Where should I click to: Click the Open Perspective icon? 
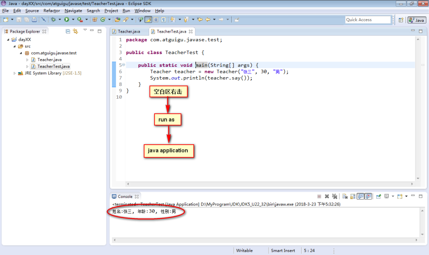401,20
